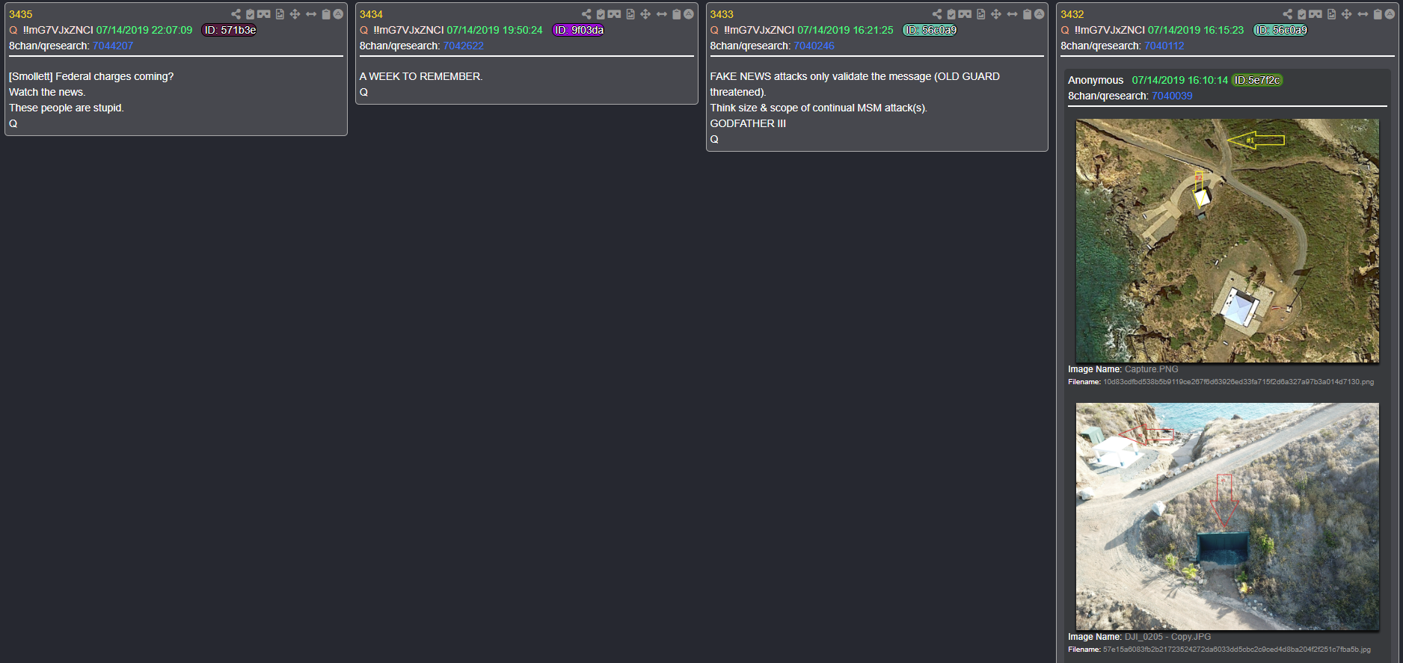The width and height of the screenshot is (1403, 663).
Task: Copy post 3433 with its clipboard icon
Action: (x=1028, y=14)
